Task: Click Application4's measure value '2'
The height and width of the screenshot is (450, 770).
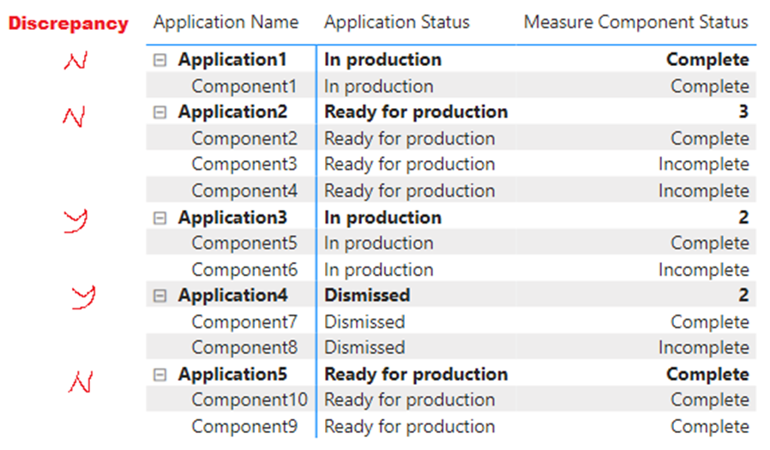Action: [x=743, y=296]
